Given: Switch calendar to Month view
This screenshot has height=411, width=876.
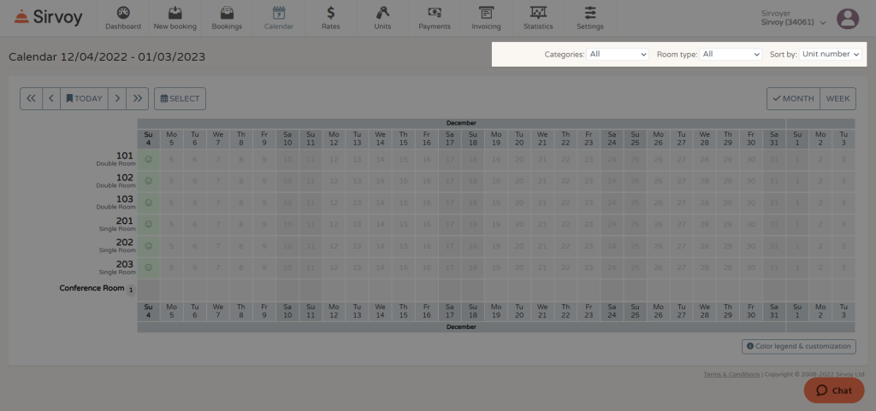Looking at the screenshot, I should pos(793,98).
